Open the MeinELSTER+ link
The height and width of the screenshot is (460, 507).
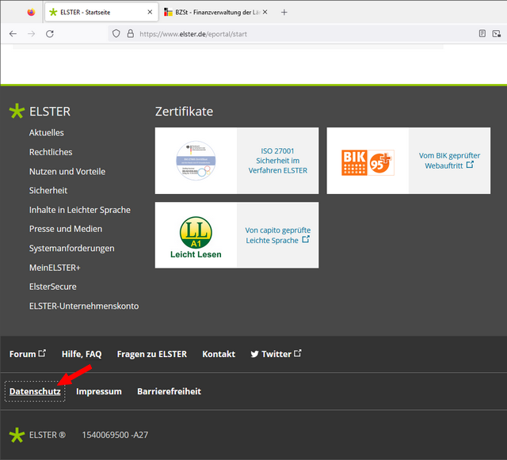click(55, 268)
